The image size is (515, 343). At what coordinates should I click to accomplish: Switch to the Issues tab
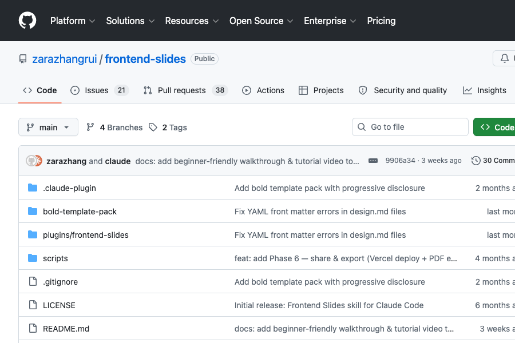[100, 90]
